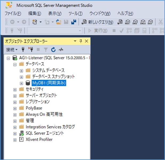
Task: Click Object Explorer disconnect icon
Action: pos(31,49)
